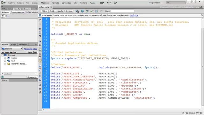This screenshot has height=115, width=204.
Task: Click the W3C validation icon
Action: pyautogui.click(x=92, y=11)
